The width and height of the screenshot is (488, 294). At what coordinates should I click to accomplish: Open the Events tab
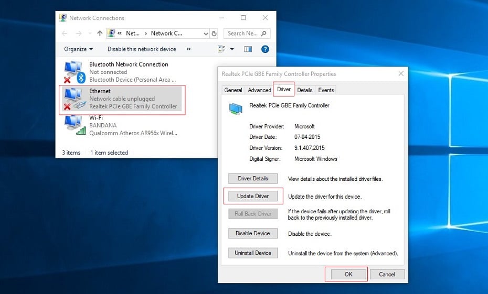click(x=326, y=90)
